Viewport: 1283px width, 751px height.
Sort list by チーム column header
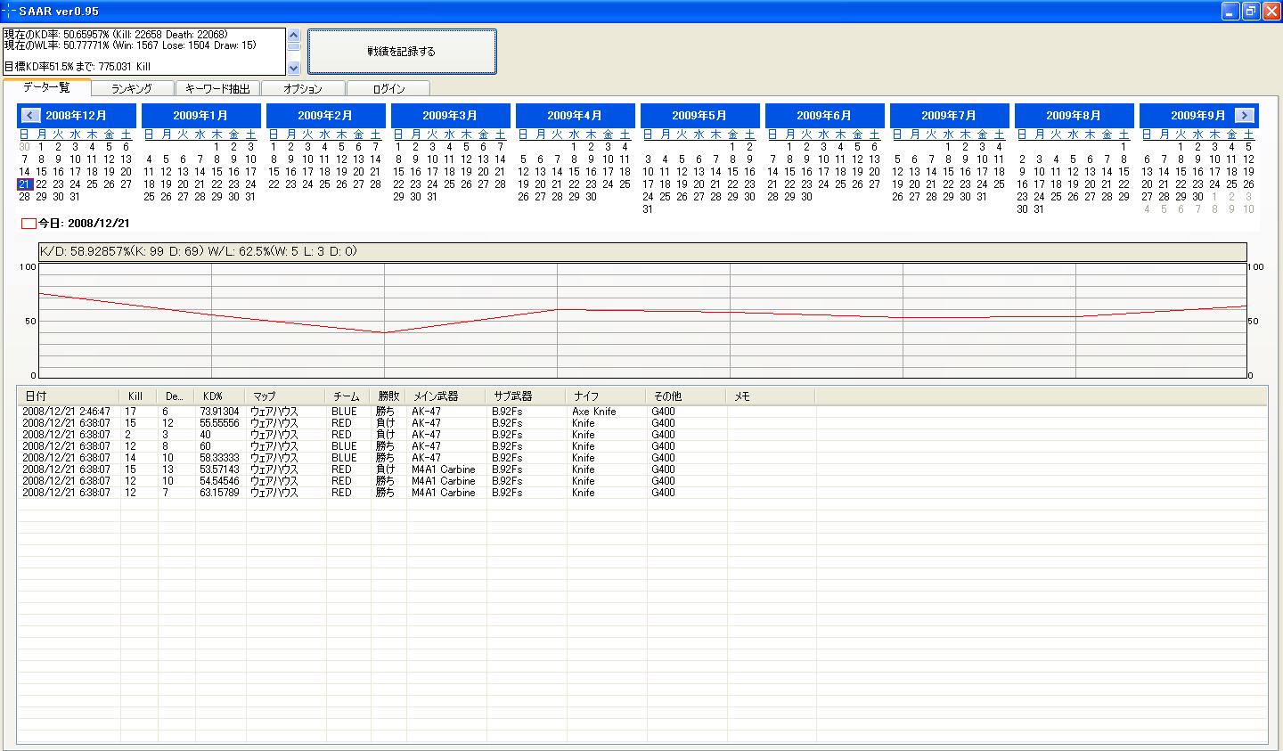click(347, 396)
